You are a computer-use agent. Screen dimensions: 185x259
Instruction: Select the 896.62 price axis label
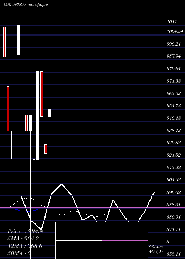[x=174, y=192]
